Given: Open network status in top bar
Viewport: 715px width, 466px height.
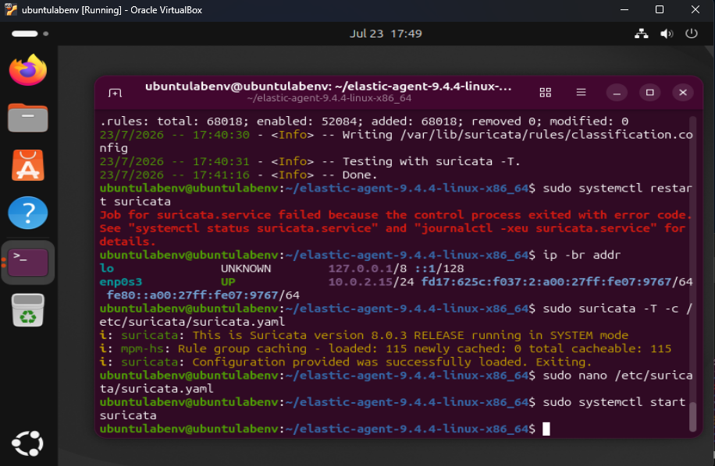Looking at the screenshot, I should [x=641, y=34].
